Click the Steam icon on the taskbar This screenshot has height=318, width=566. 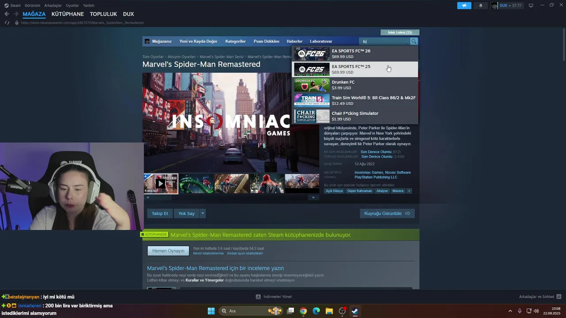coord(355,311)
